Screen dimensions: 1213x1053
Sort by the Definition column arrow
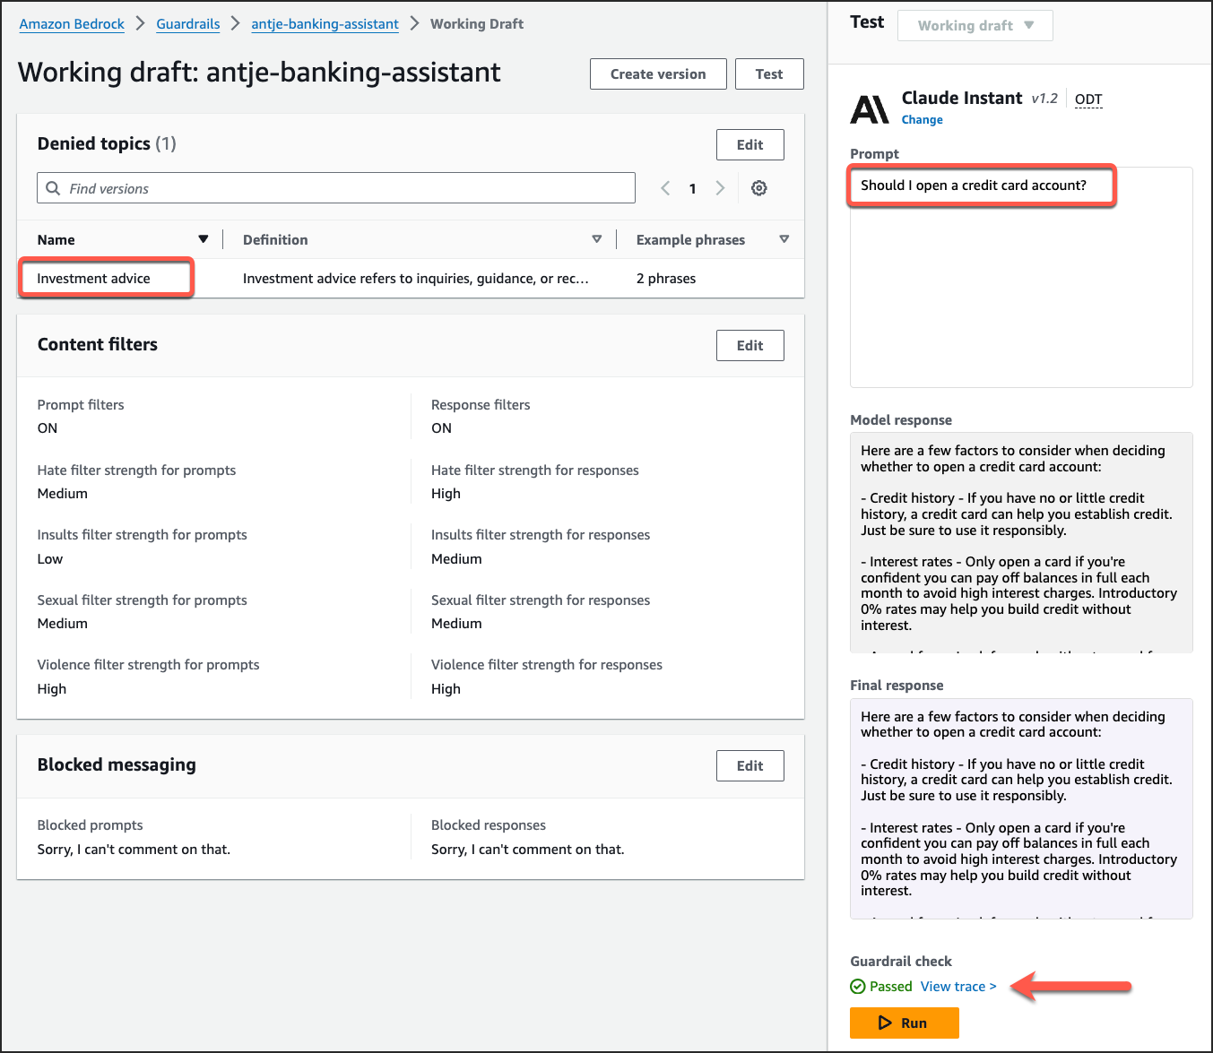click(597, 239)
